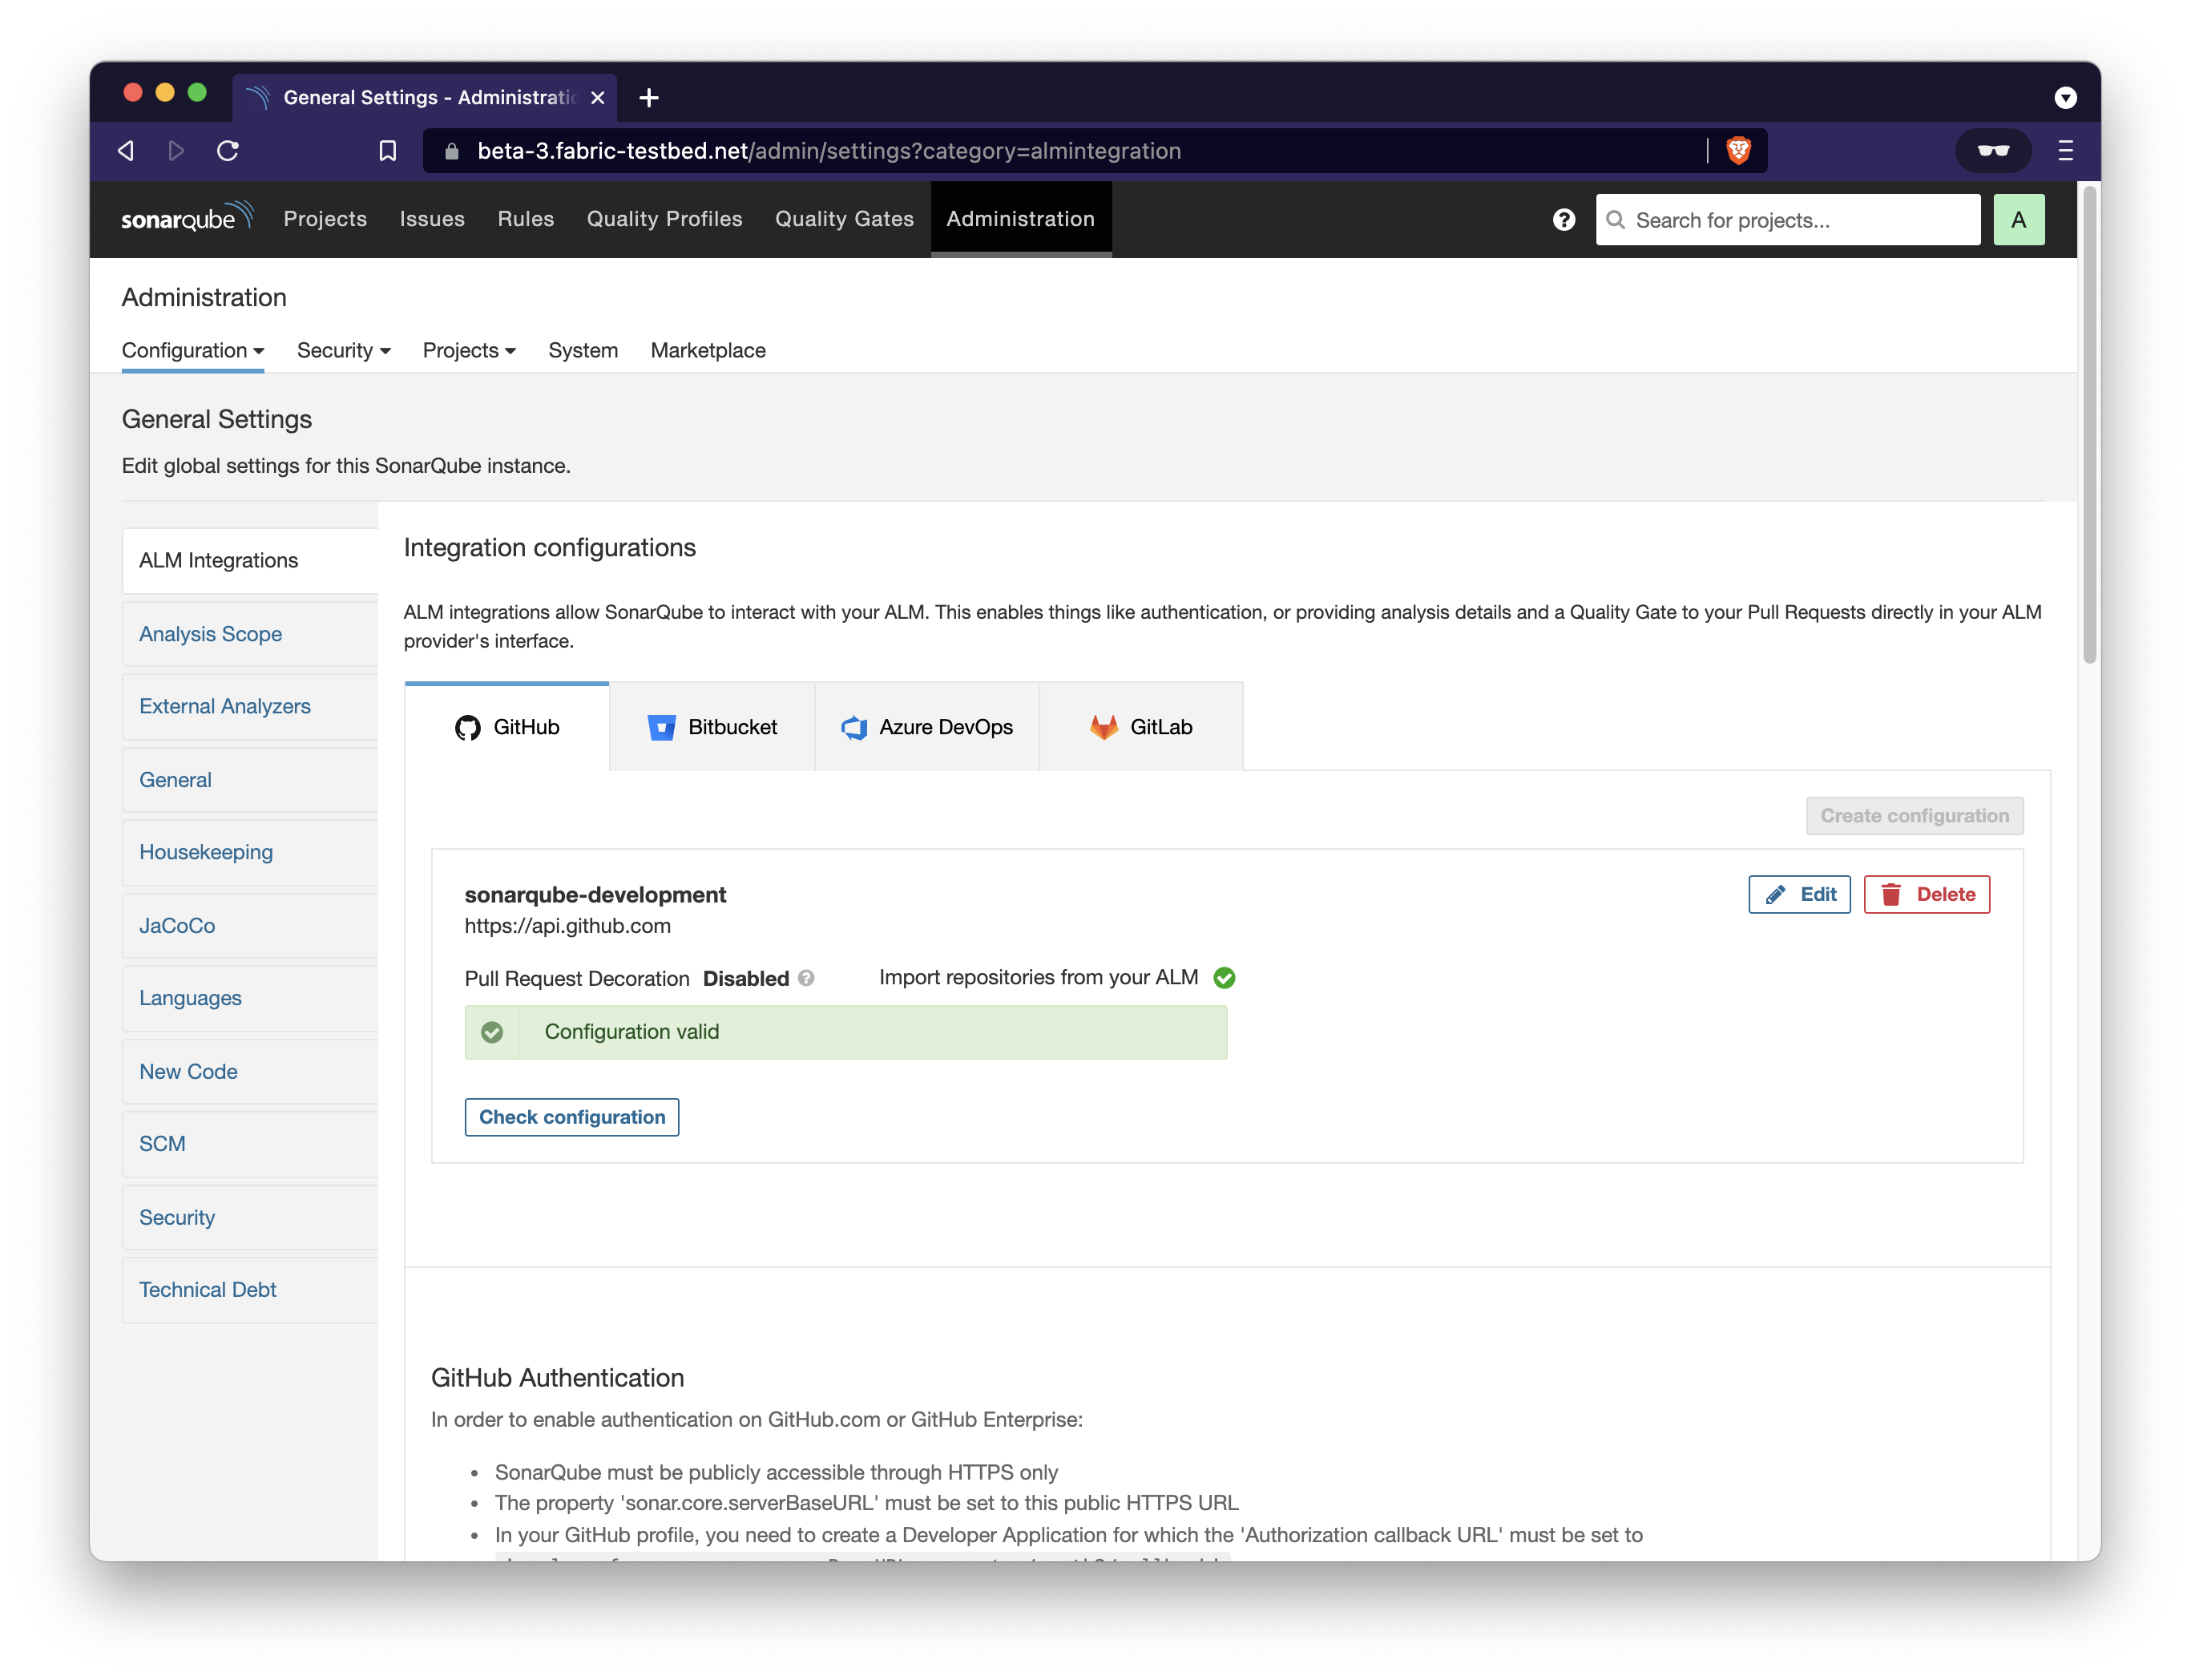Click the green user avatar A
The width and height of the screenshot is (2191, 1680).
[2018, 220]
